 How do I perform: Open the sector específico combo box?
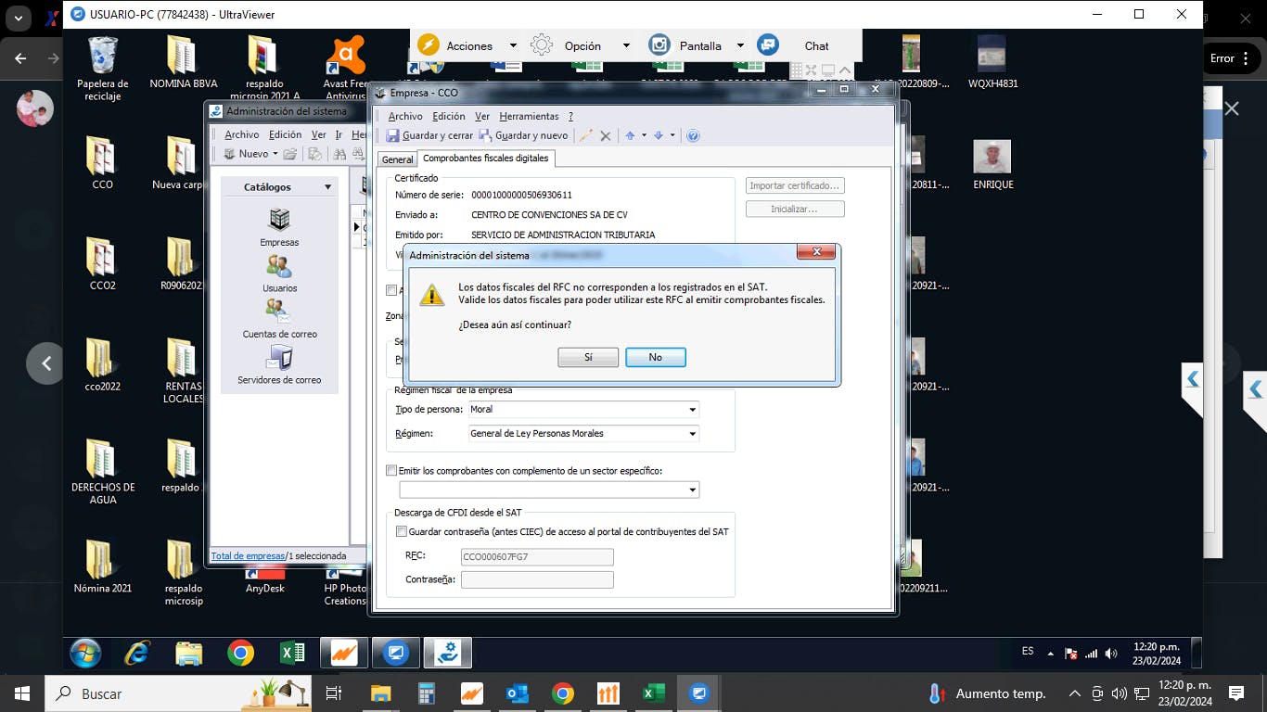point(549,489)
